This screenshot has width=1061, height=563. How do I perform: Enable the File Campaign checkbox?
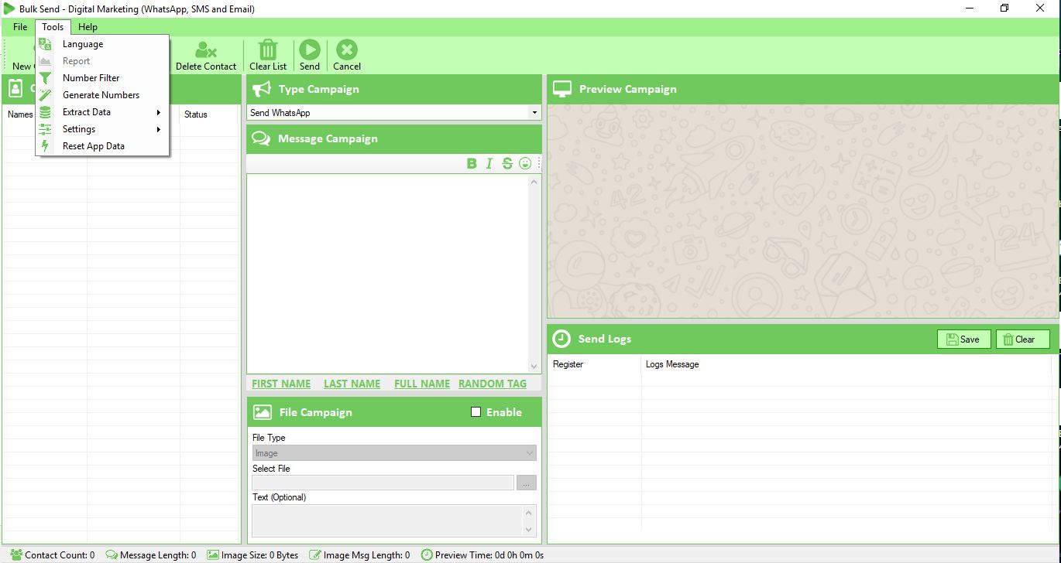tap(476, 412)
